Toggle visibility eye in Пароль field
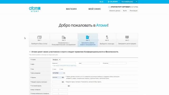Viewport: 169px width, 95px height. coord(63,77)
